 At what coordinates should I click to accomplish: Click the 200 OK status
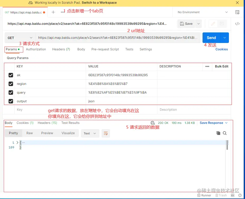click(x=163, y=123)
